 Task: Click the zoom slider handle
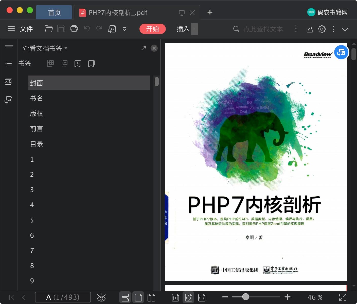[x=245, y=297]
